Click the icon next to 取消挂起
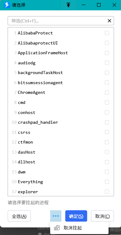Screen dimensions: 121x235 point(57,228)
